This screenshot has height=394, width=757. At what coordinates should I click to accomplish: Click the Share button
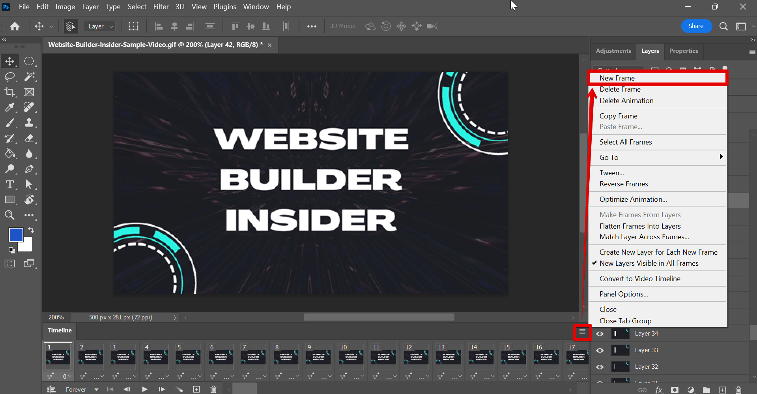coord(696,26)
